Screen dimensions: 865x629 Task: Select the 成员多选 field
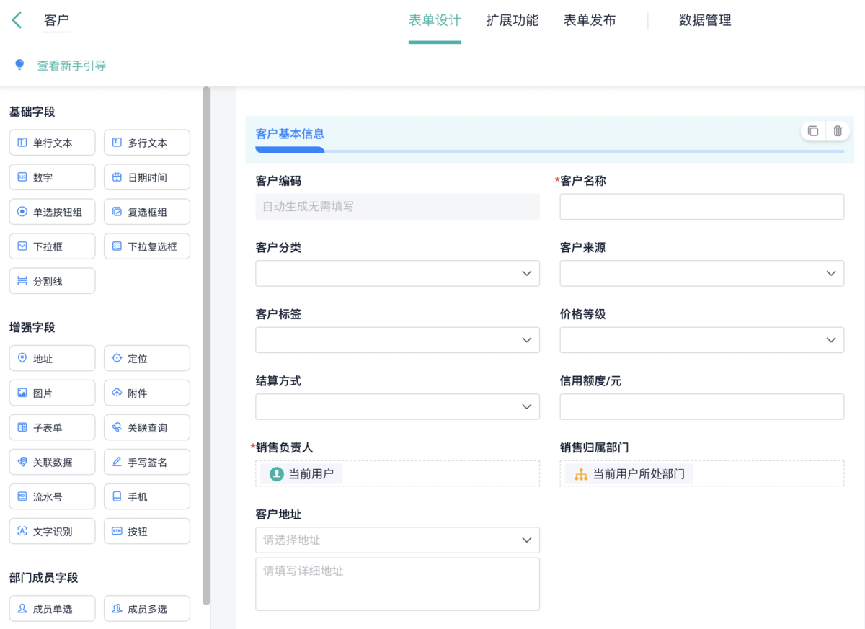(x=147, y=609)
